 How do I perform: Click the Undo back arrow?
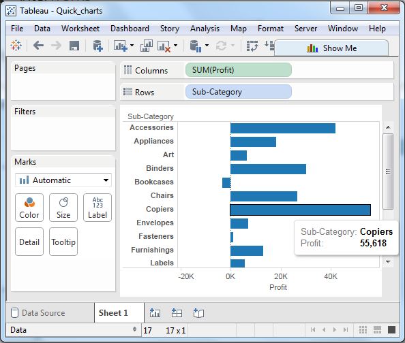tap(38, 46)
